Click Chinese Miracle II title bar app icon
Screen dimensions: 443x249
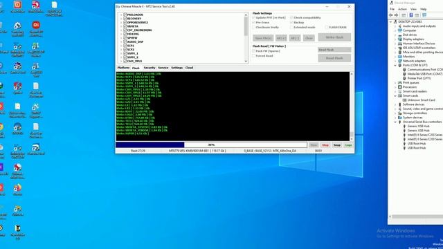tap(118, 6)
